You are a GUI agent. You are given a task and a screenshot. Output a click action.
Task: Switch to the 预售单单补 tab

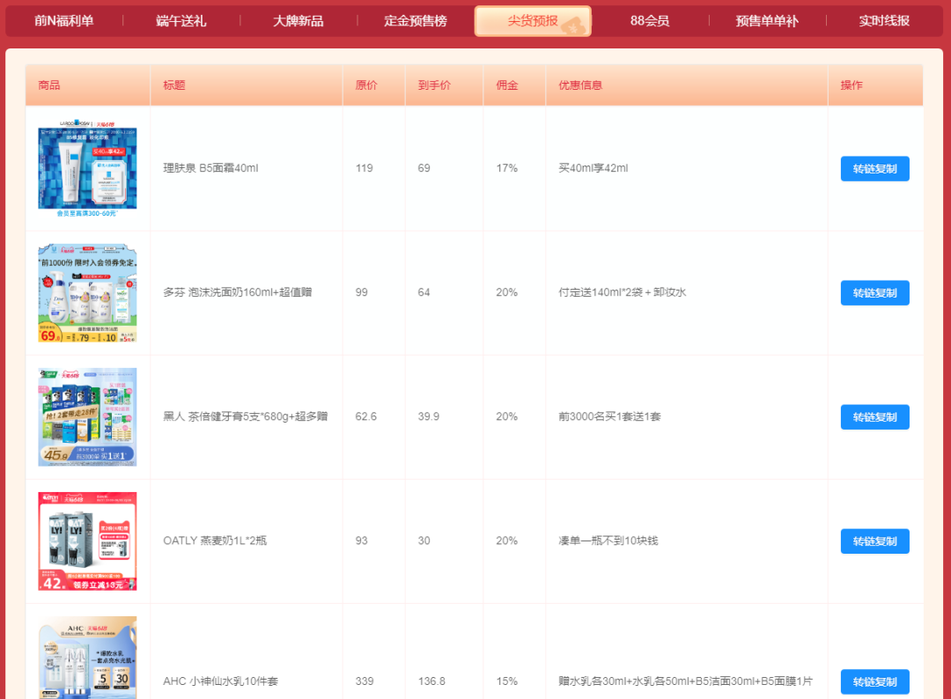click(767, 21)
